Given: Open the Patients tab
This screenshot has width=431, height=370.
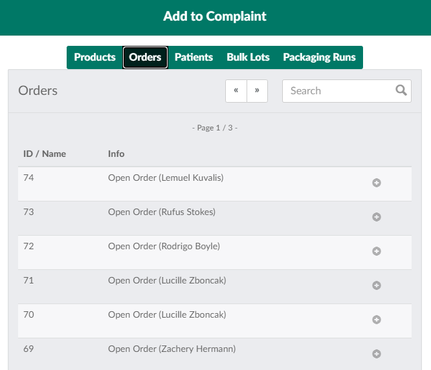Looking at the screenshot, I should tap(193, 57).
